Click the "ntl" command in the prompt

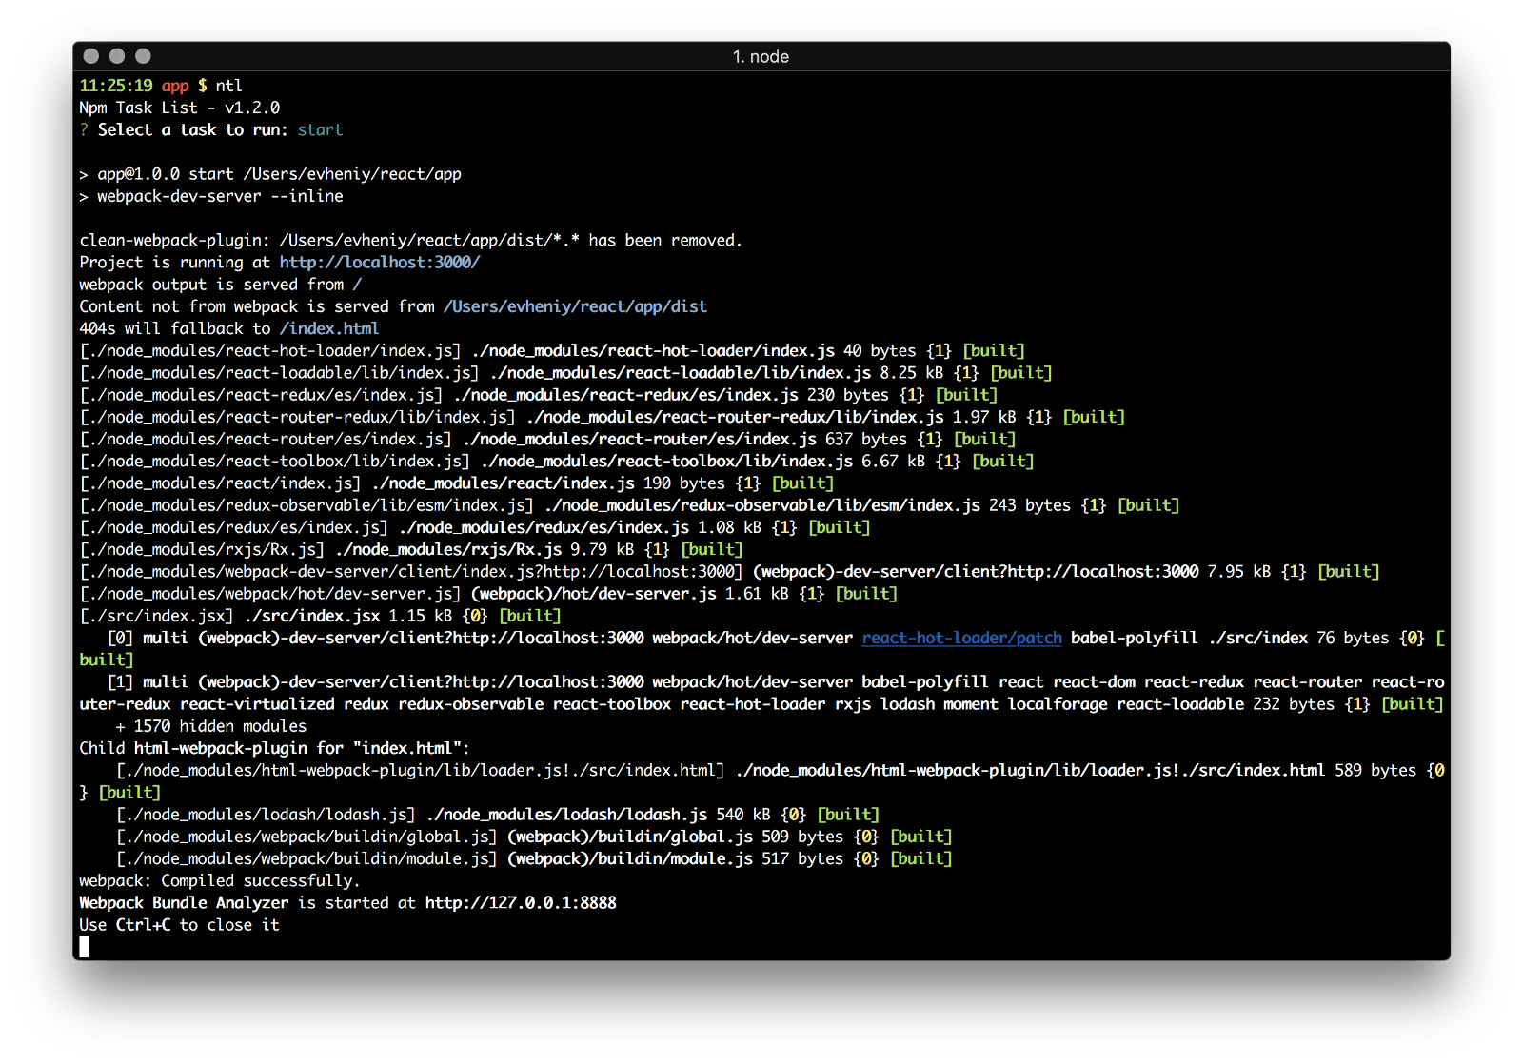(x=228, y=86)
